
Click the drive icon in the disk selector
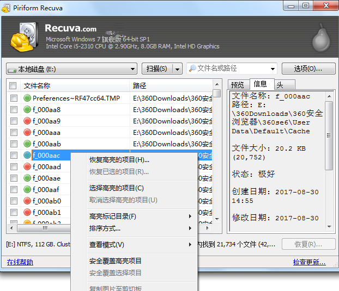[x=12, y=70]
